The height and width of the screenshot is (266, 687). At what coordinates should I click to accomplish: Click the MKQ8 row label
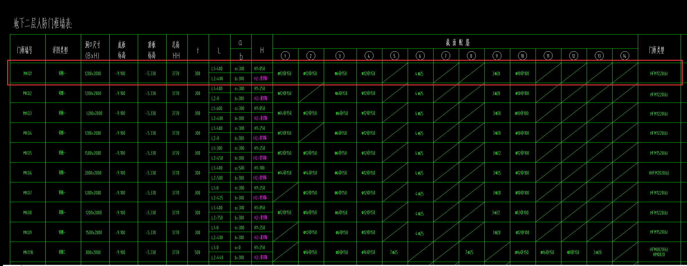27,213
